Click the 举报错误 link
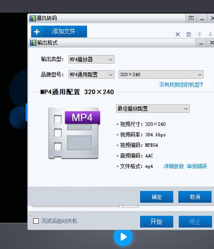The image size is (214, 249). click(x=197, y=166)
